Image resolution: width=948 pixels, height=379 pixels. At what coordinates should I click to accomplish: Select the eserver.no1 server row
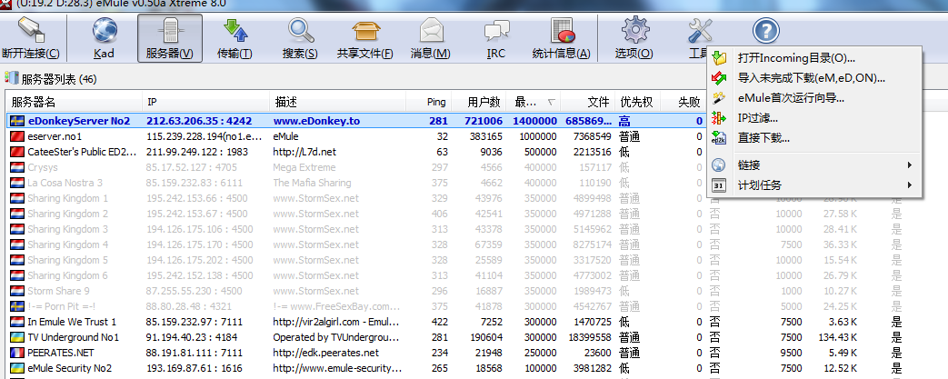(355, 136)
